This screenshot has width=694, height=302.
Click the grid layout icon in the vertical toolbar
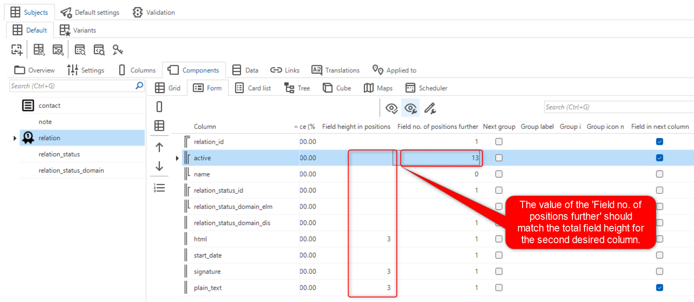click(159, 125)
